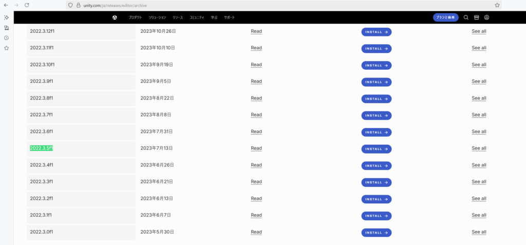Select the highlighted version text 2022.3.5f1

pyautogui.click(x=41, y=148)
